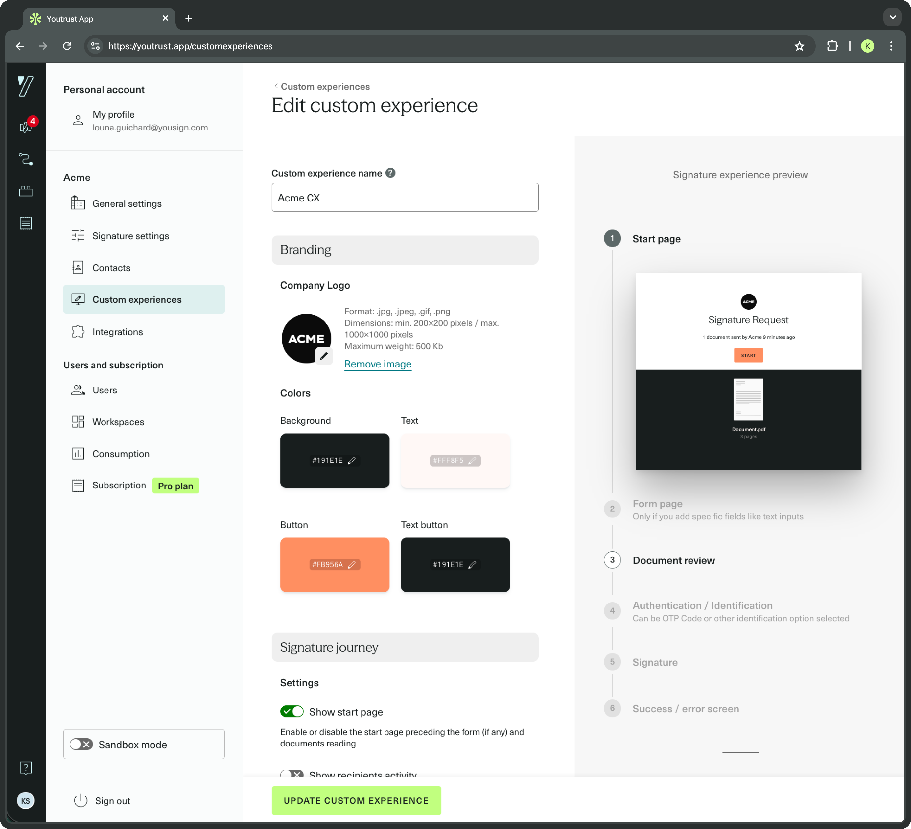Edit the orange Button color swatch

(335, 565)
